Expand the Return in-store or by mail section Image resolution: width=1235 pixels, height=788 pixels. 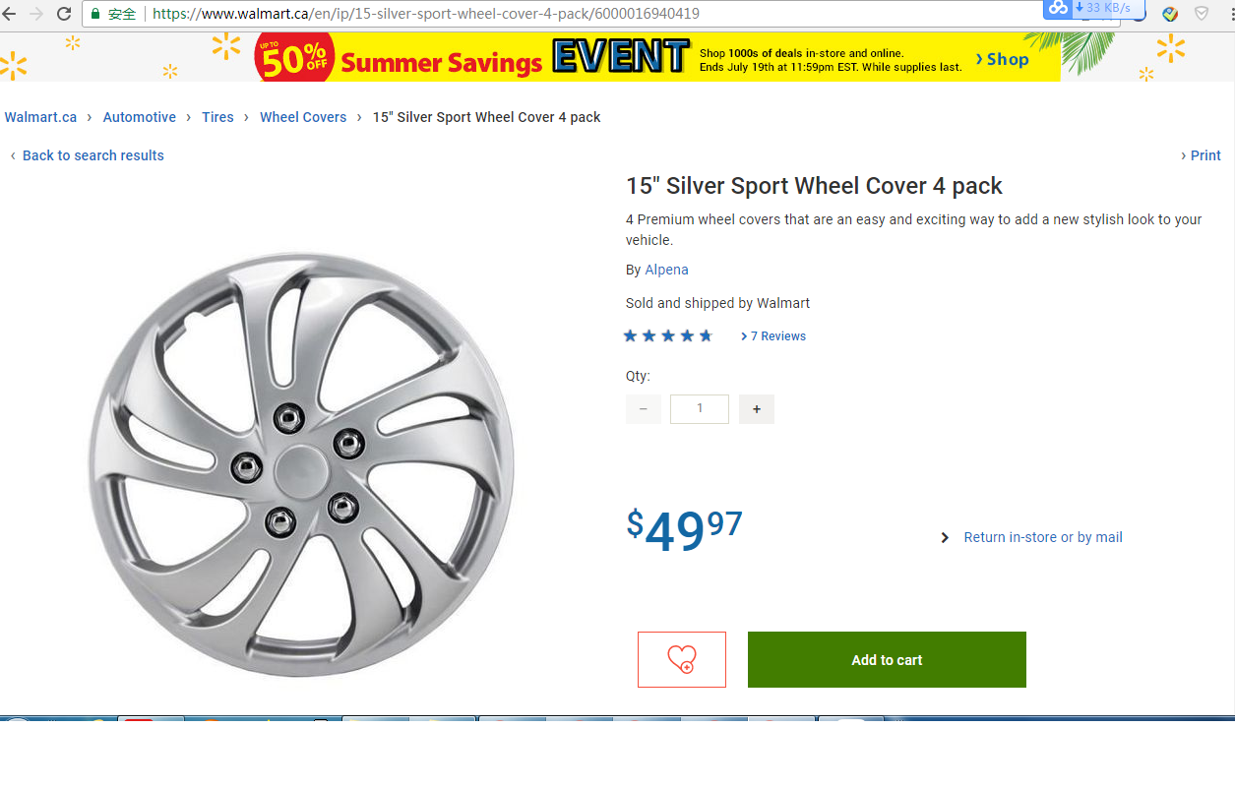[1042, 537]
